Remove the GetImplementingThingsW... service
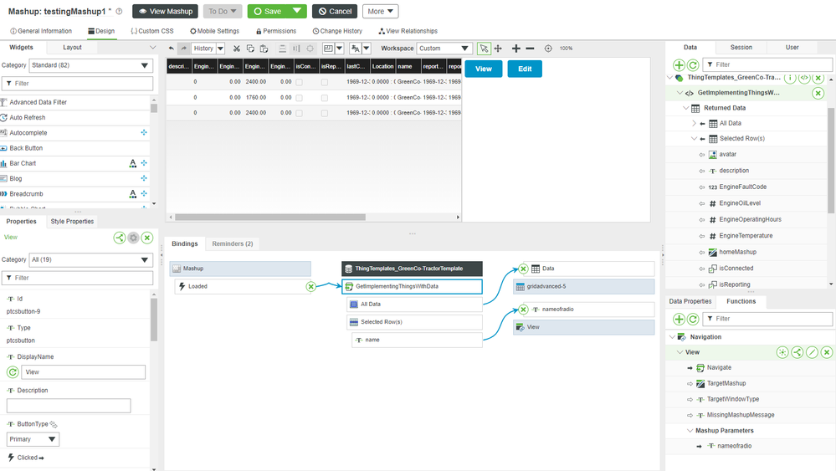 point(818,93)
